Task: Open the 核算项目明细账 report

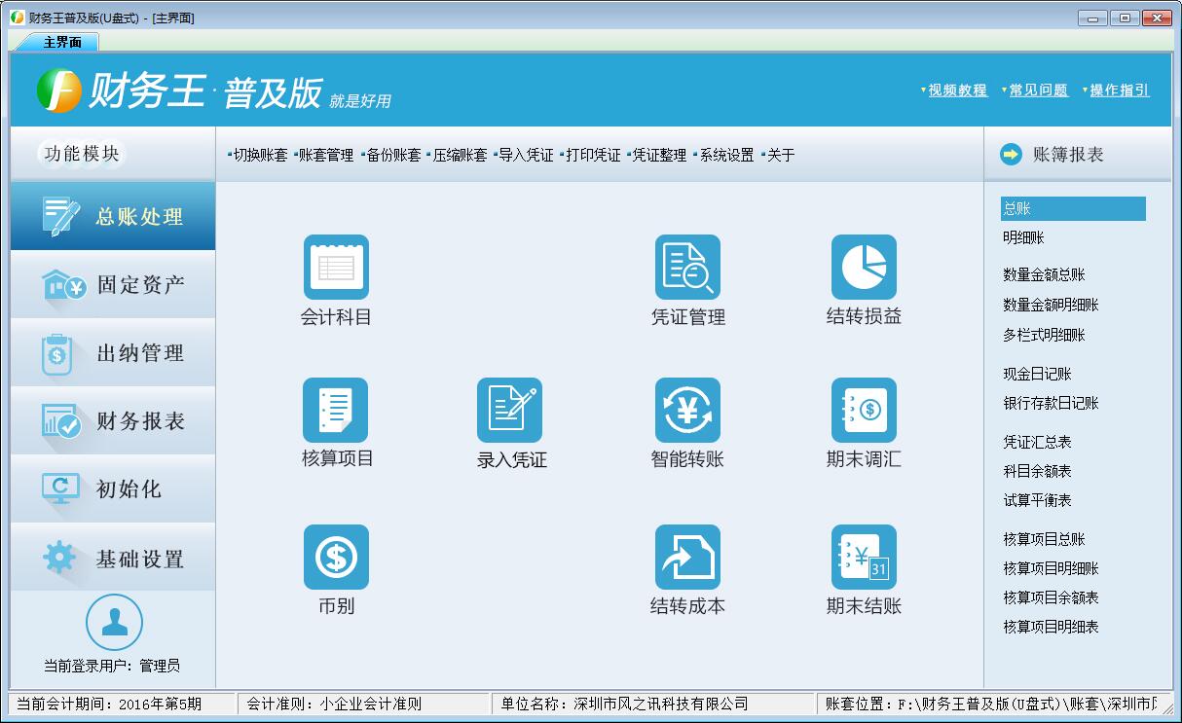Action: click(x=1051, y=568)
